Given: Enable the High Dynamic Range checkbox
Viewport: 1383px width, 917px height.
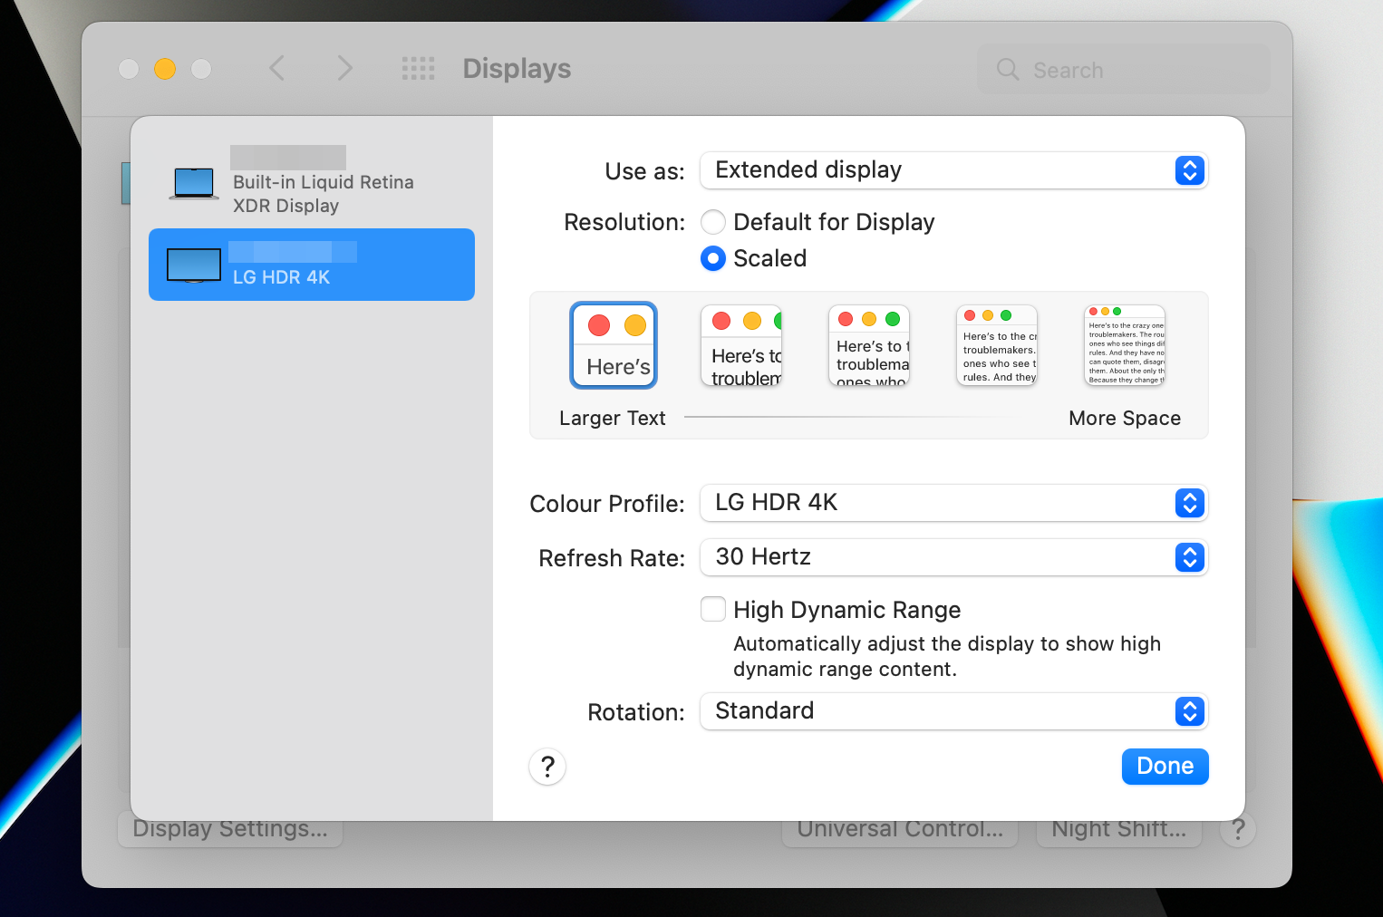Looking at the screenshot, I should pos(713,609).
